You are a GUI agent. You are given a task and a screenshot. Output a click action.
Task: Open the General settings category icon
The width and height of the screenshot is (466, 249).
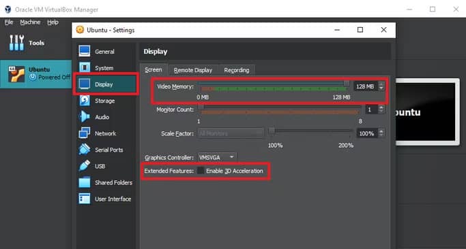point(85,51)
